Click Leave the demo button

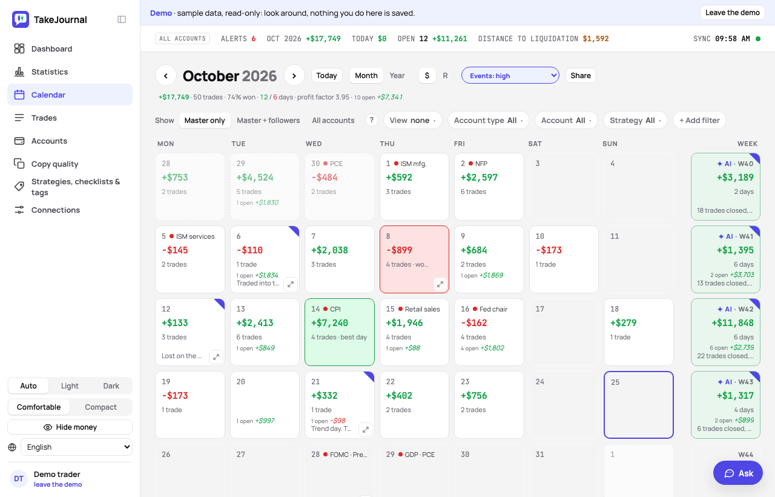pyautogui.click(x=733, y=13)
